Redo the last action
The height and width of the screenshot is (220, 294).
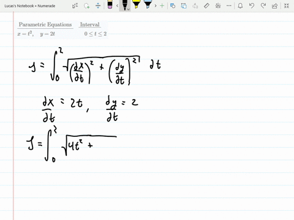point(263,5)
